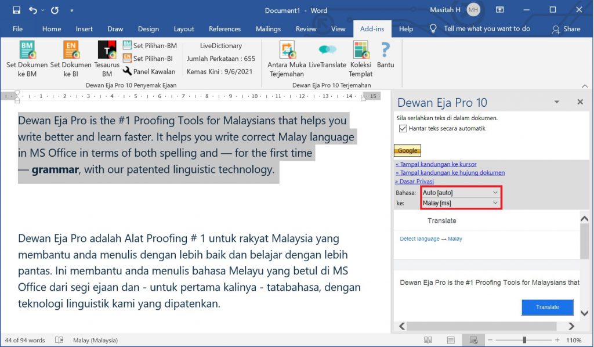Screen dimensions: 594x347
Task: Click Set Dokumen ke BM icon
Action: [x=27, y=50]
